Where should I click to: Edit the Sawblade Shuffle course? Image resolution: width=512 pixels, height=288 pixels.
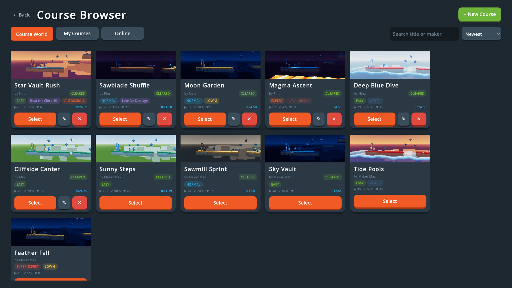(149, 119)
